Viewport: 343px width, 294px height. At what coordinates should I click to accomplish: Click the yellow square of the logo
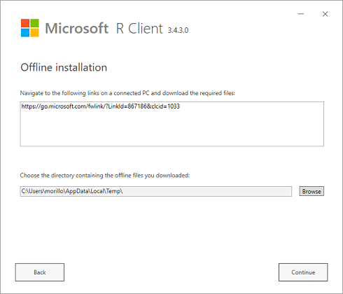34,33
